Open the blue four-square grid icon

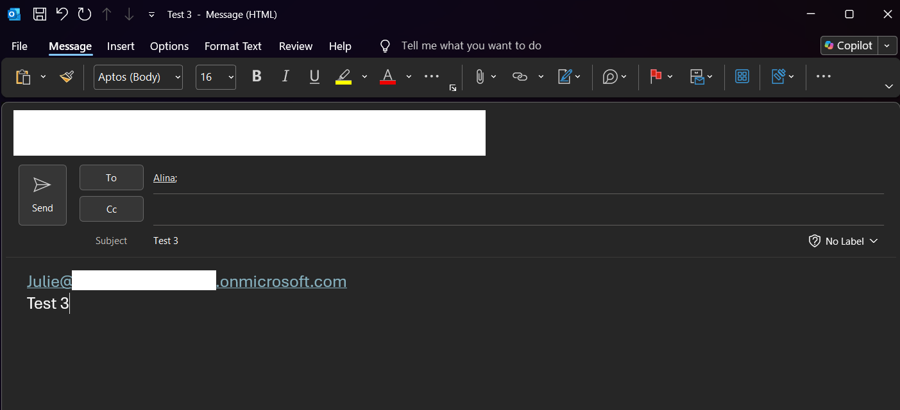point(742,77)
